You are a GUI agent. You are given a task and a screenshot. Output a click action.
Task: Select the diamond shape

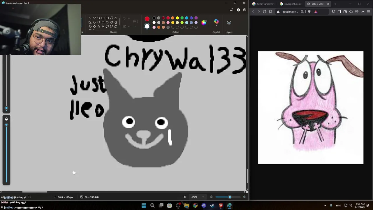[94, 22]
